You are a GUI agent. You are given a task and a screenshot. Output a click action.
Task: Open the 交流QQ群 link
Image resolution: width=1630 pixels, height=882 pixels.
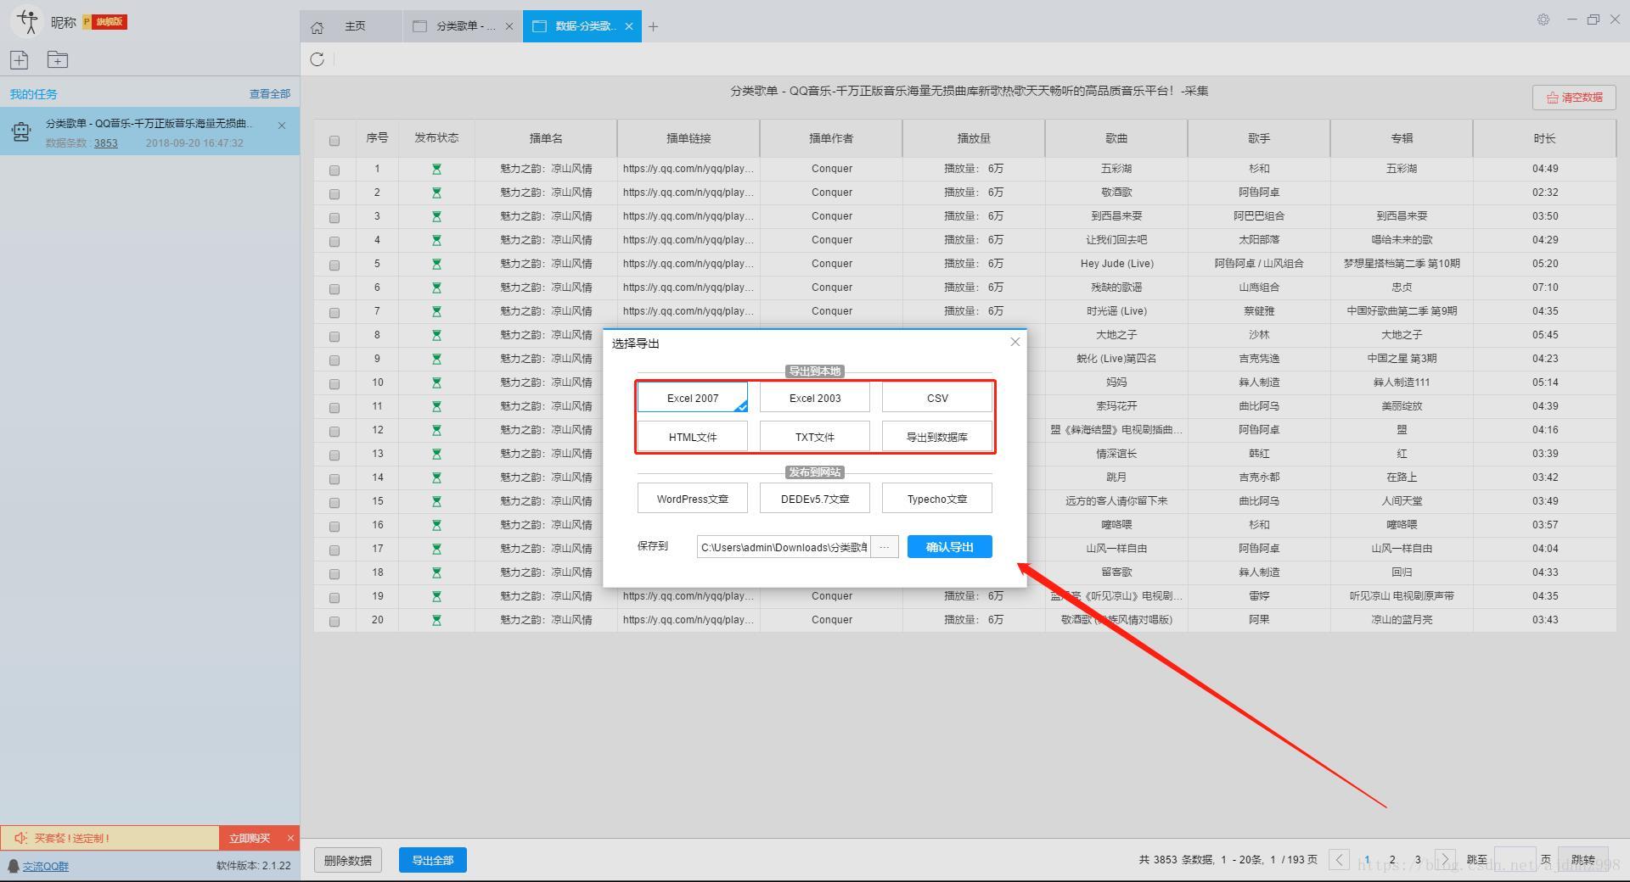45,866
